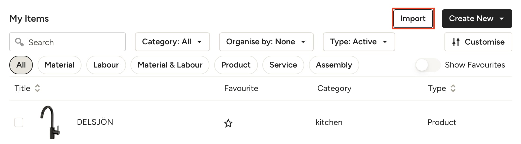Filter by the Material tab
The image size is (521, 144).
coord(60,65)
